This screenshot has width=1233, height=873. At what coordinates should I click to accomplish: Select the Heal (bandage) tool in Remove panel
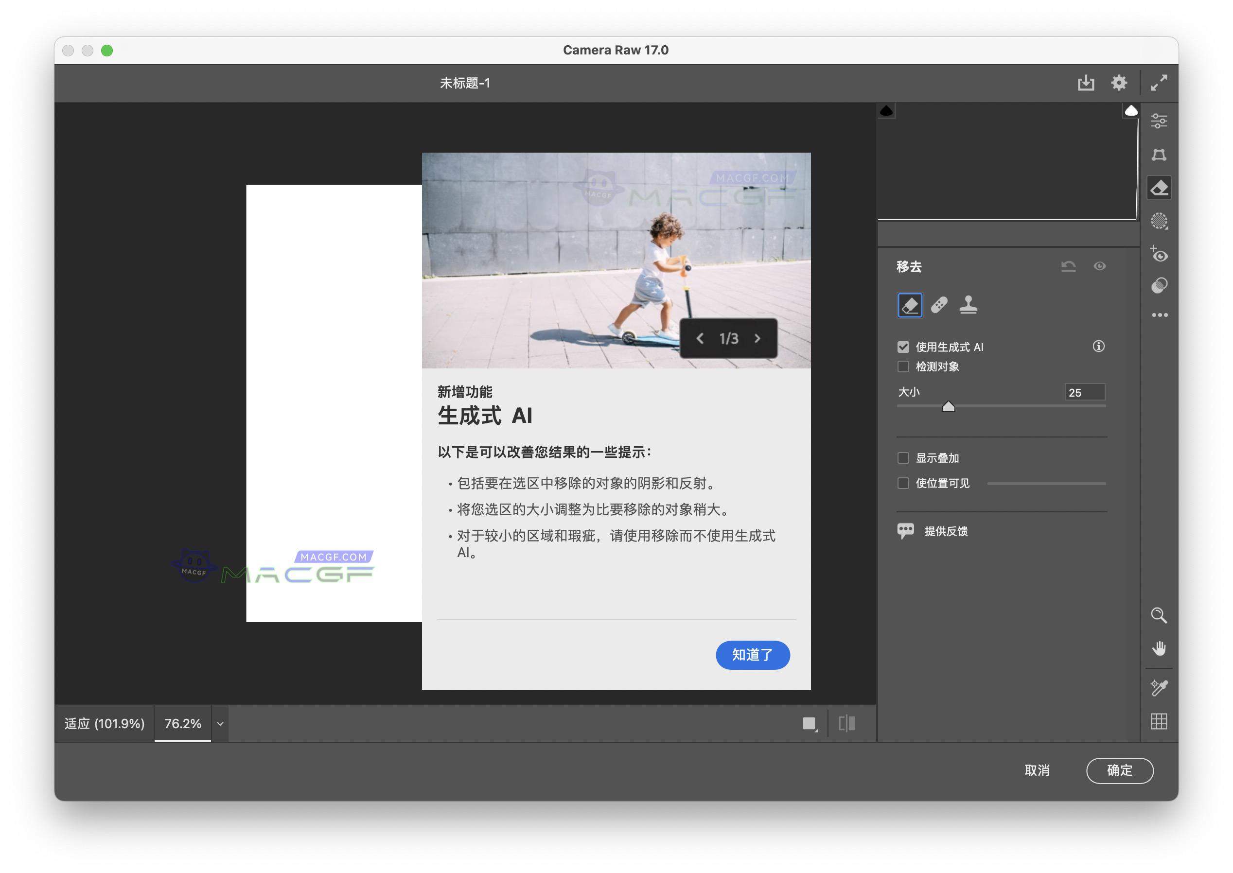click(x=940, y=305)
